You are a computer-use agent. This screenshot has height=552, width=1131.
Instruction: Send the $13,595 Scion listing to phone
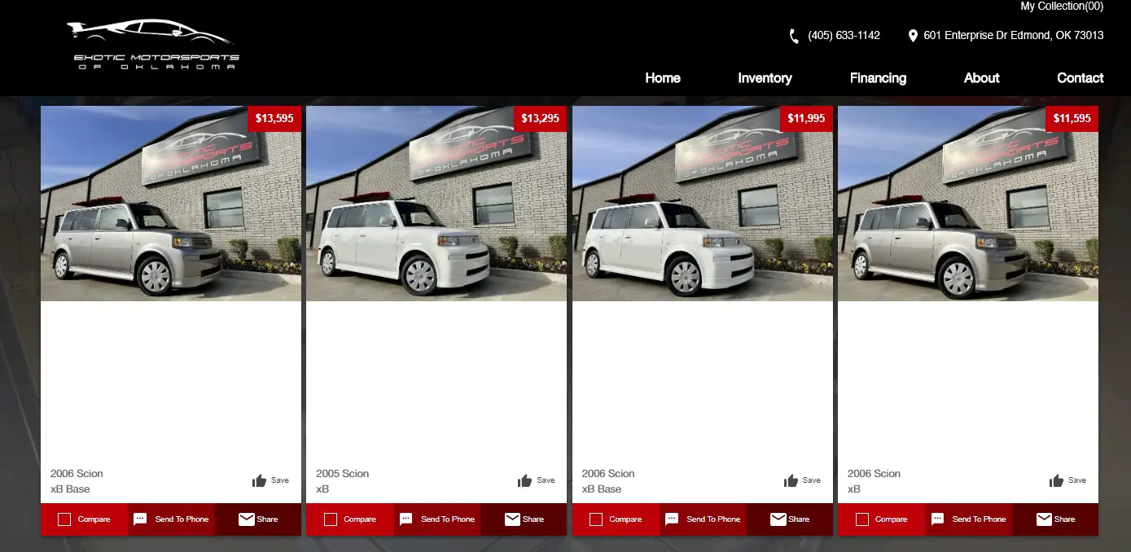coord(171,519)
